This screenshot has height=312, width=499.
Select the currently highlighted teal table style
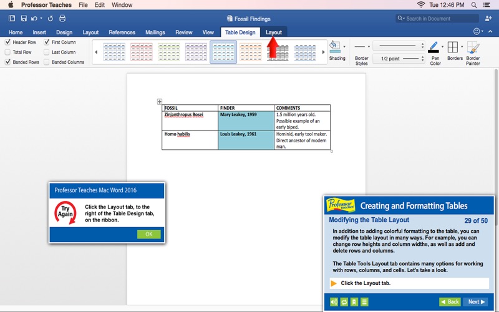pos(223,52)
